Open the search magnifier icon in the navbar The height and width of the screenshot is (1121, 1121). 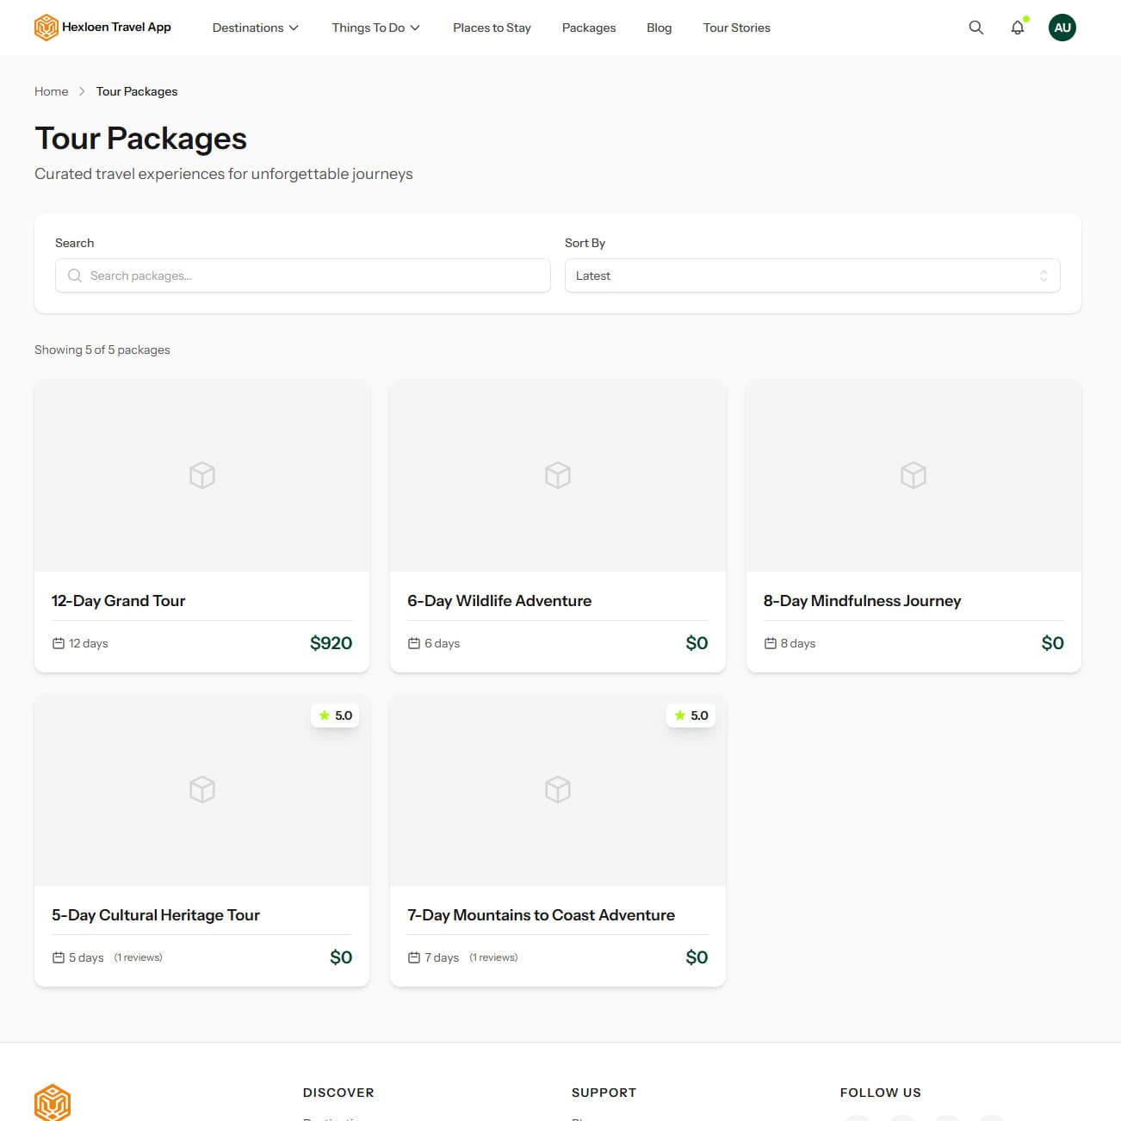(x=976, y=27)
